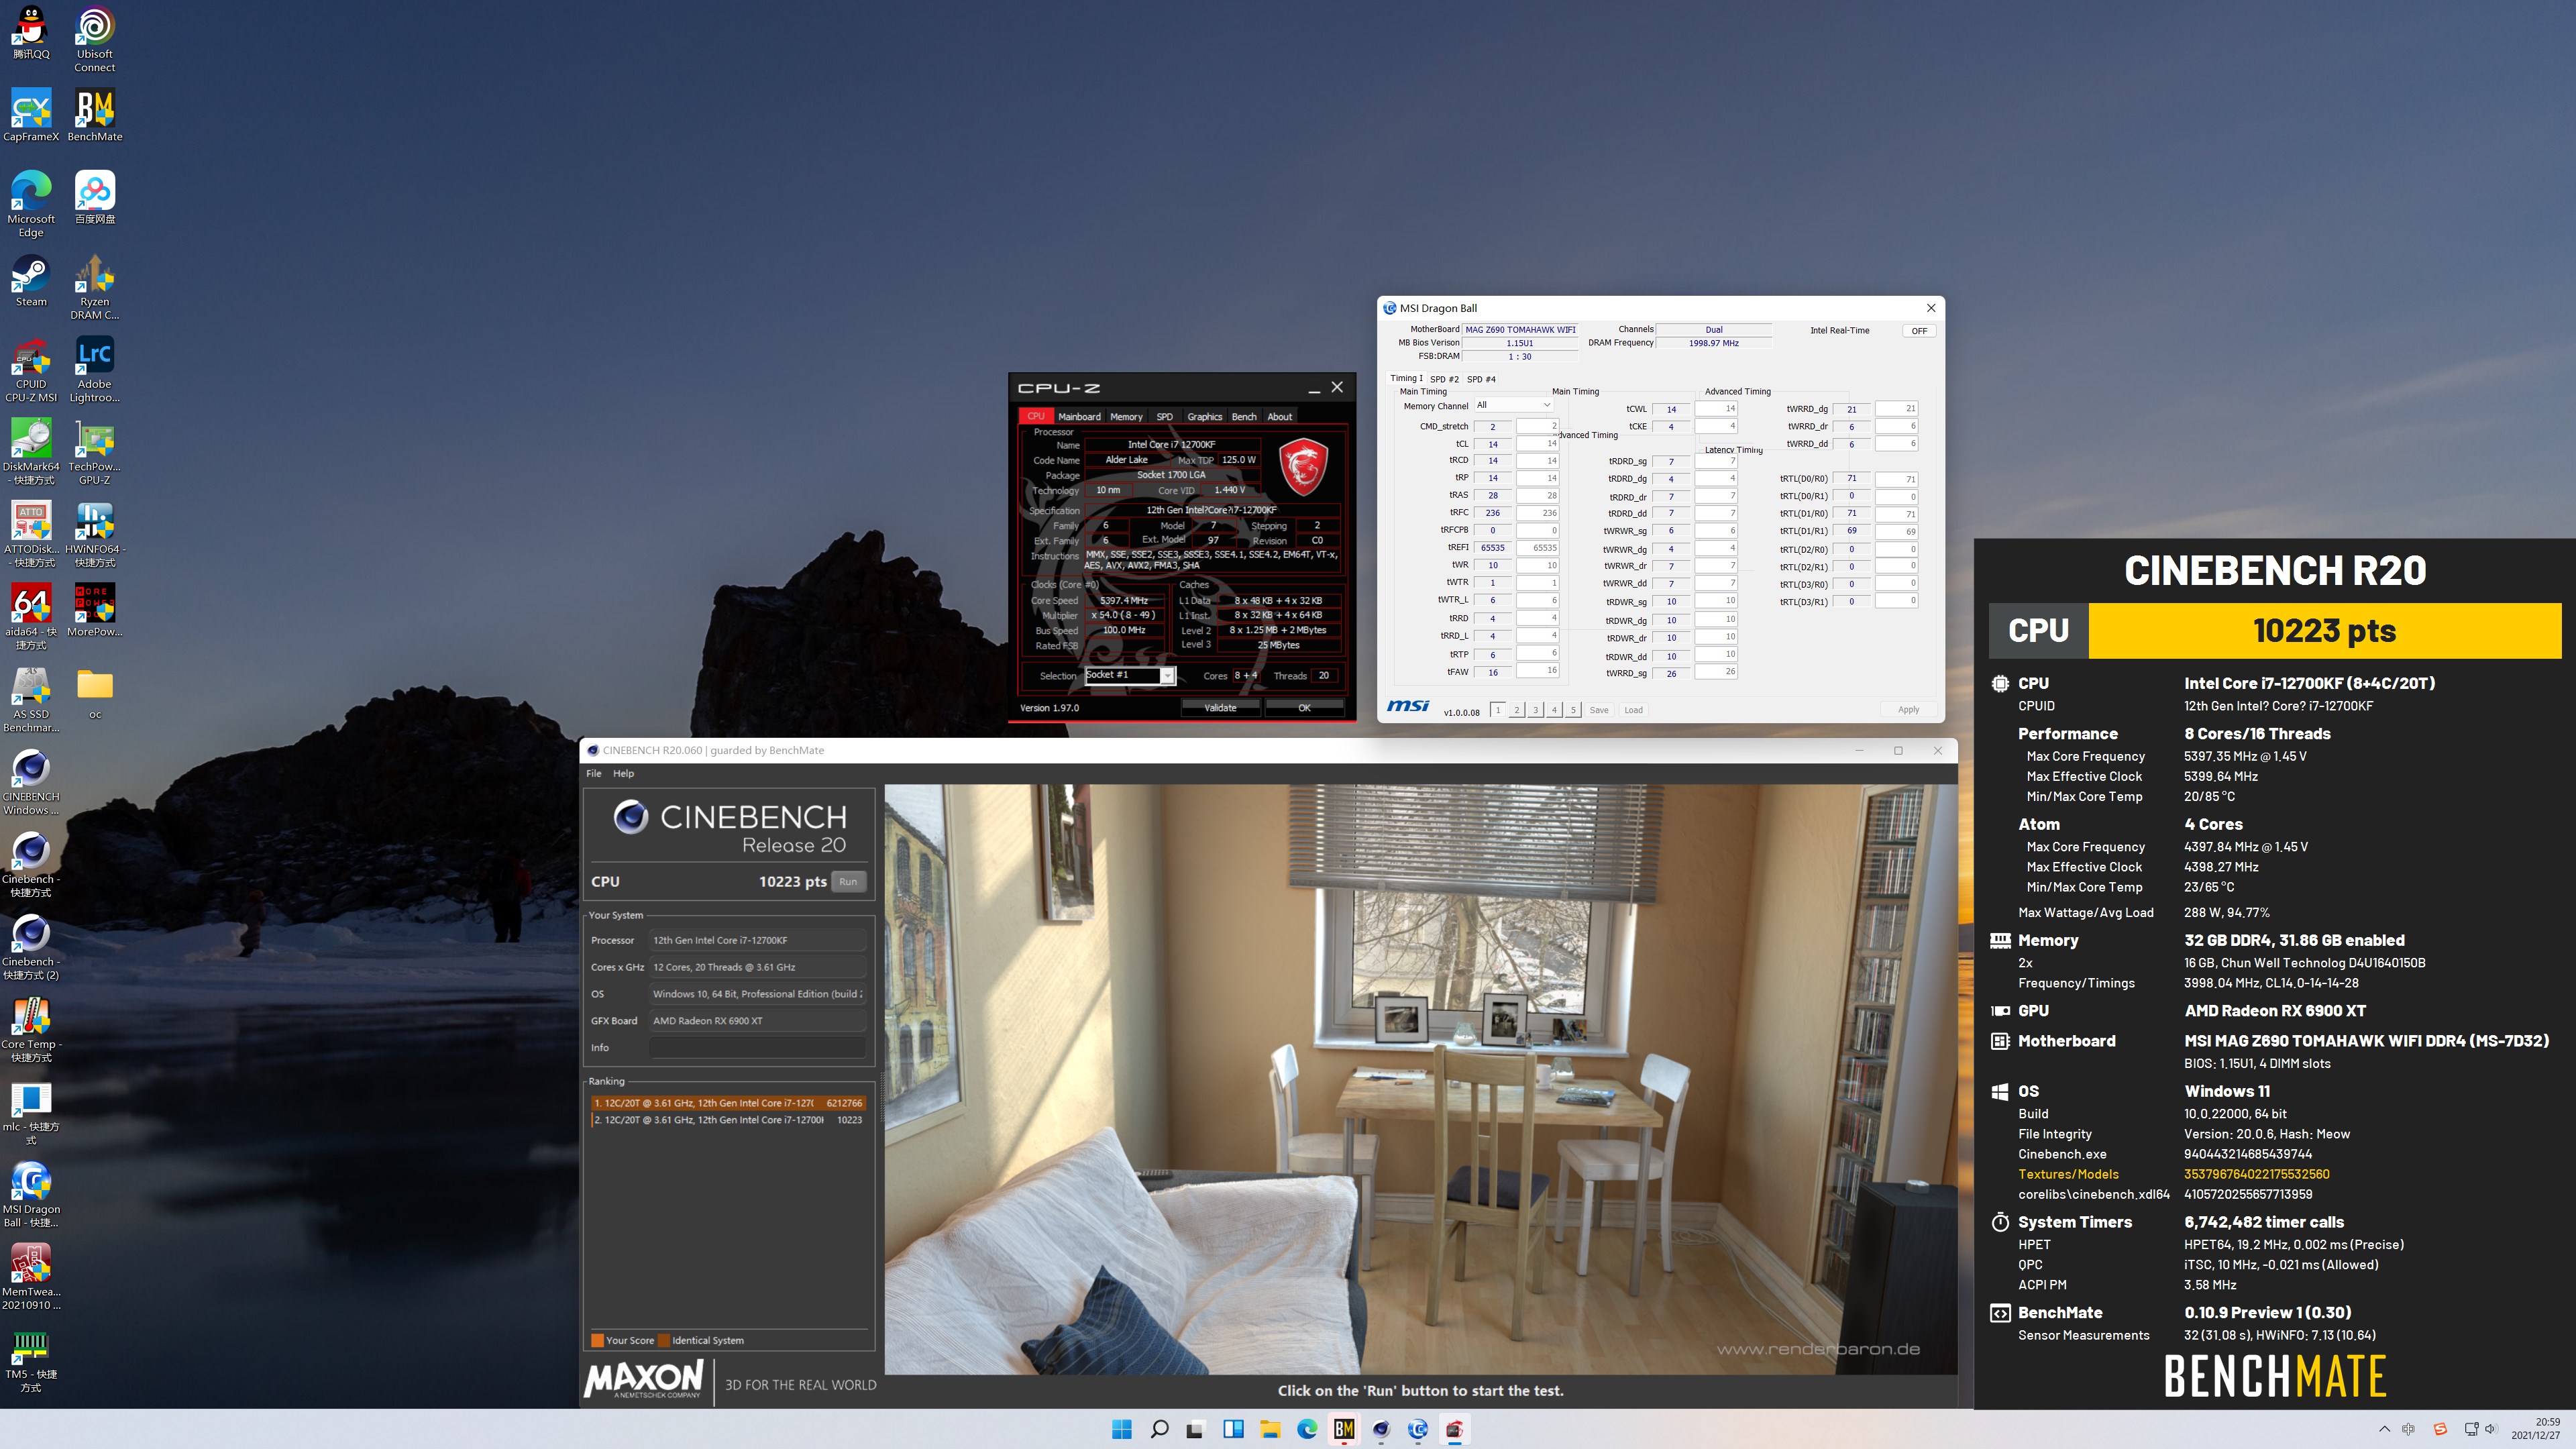Image resolution: width=2576 pixels, height=1449 pixels.
Task: Open the Adobe Lightroom desktop icon
Action: [95, 369]
